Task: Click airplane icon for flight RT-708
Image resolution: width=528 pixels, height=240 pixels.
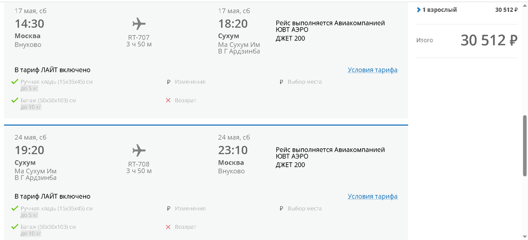Action: click(139, 150)
